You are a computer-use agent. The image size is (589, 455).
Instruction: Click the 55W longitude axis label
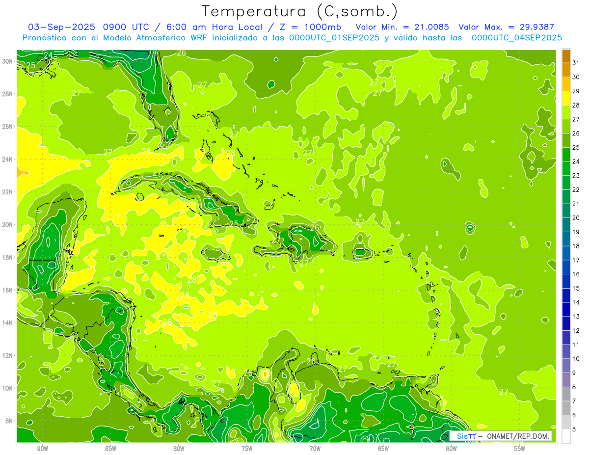520,449
